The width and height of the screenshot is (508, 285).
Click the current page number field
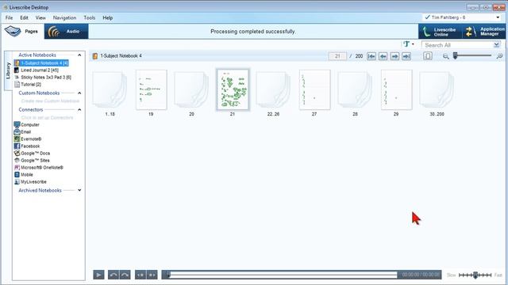click(x=337, y=56)
